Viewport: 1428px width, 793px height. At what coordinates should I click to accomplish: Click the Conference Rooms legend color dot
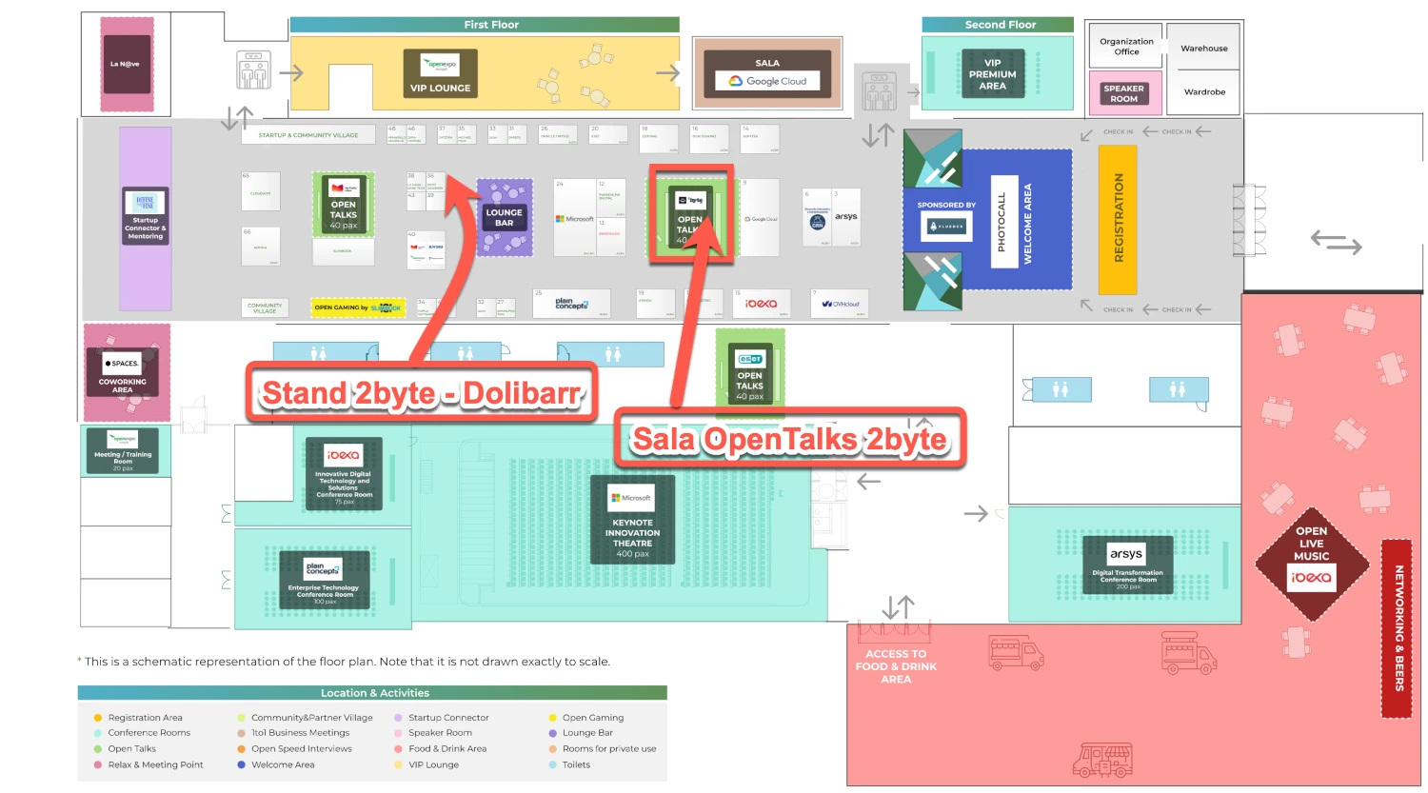tap(98, 733)
